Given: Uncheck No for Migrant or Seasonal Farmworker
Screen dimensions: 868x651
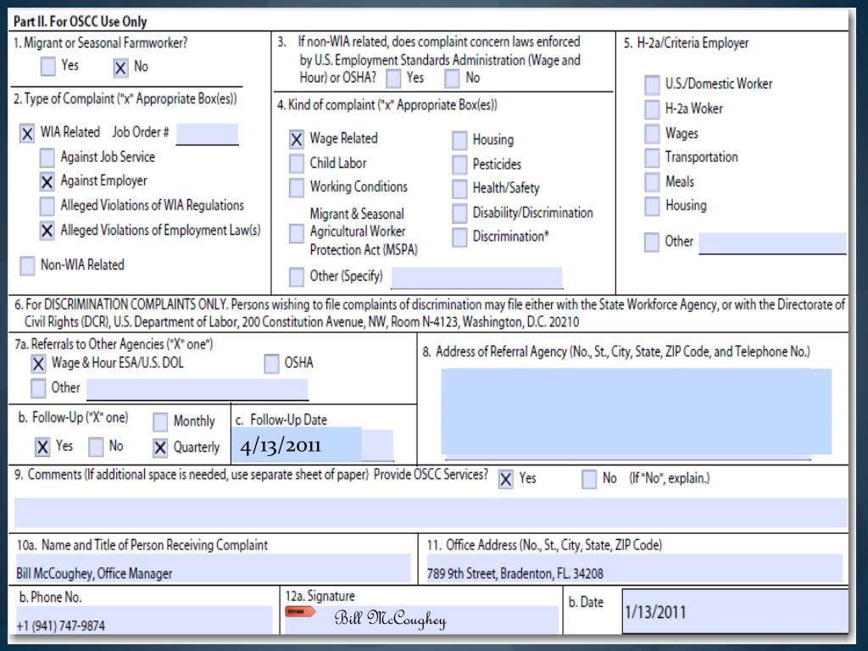Looking at the screenshot, I should point(120,68).
